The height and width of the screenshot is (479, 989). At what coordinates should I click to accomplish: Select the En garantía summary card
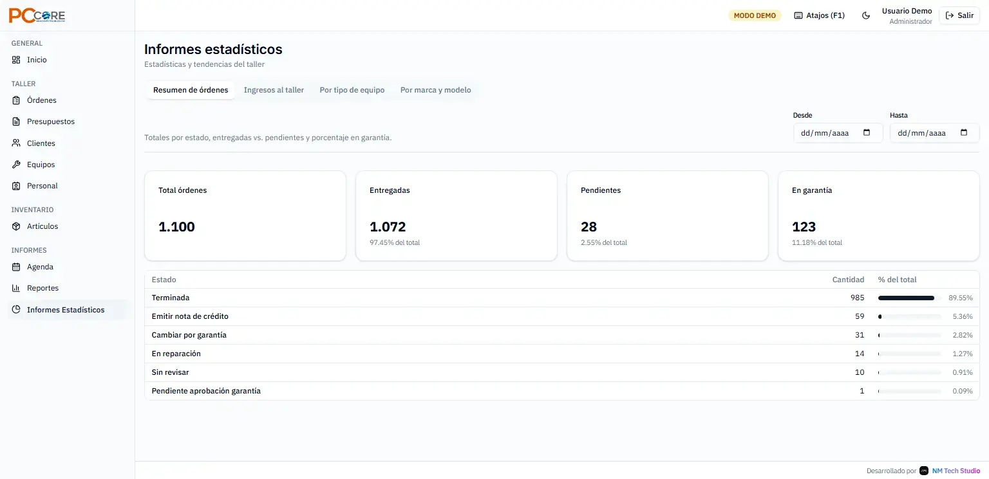click(x=879, y=216)
